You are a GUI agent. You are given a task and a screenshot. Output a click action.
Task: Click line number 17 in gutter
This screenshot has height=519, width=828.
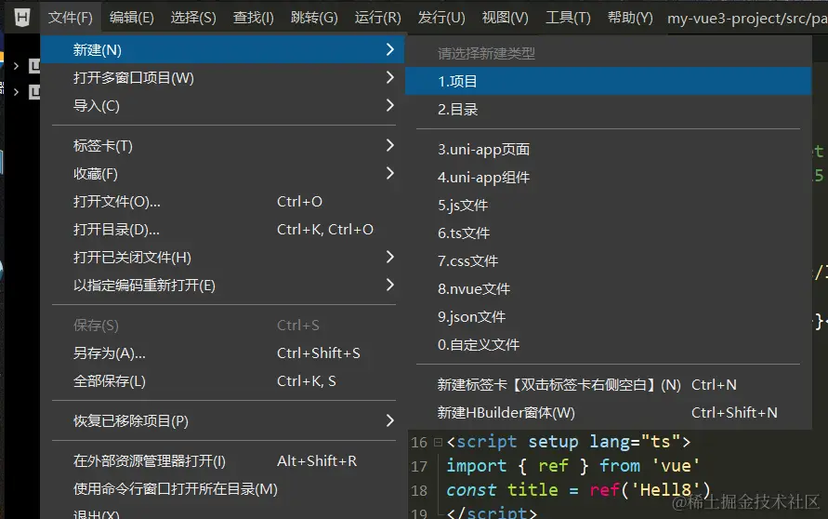click(x=419, y=466)
